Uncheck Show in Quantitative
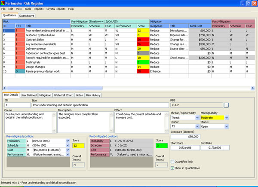 (172, 168)
